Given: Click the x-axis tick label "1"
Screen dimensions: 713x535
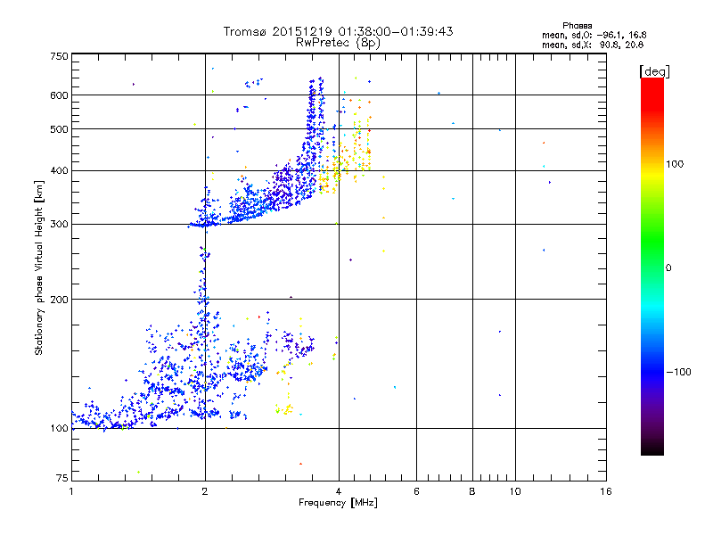Looking at the screenshot, I should click(71, 491).
